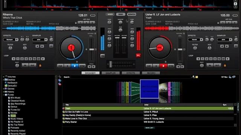Toggle left deck hot cue lock
Screen dimensions: 241x135
click(76, 23)
